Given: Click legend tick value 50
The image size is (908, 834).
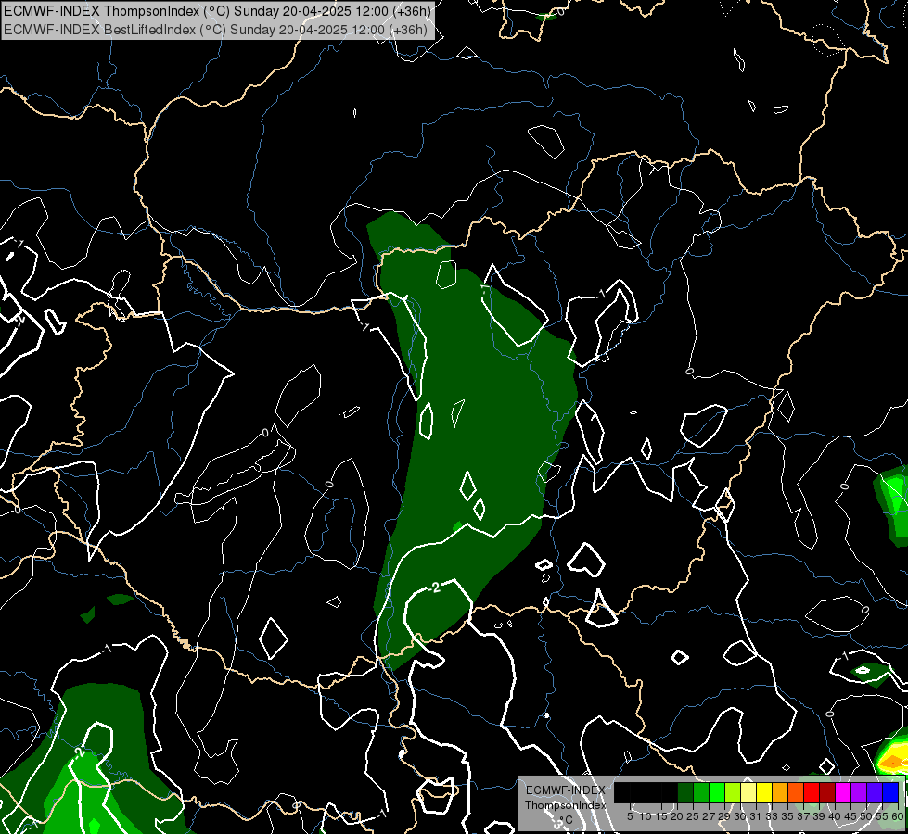Looking at the screenshot, I should (x=866, y=816).
